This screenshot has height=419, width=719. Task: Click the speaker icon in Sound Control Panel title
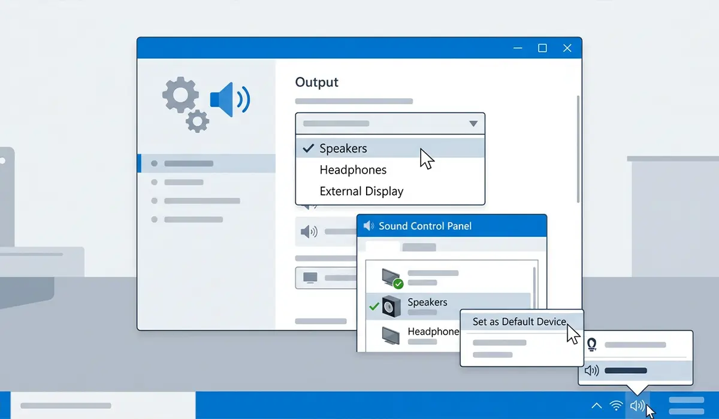[368, 226]
